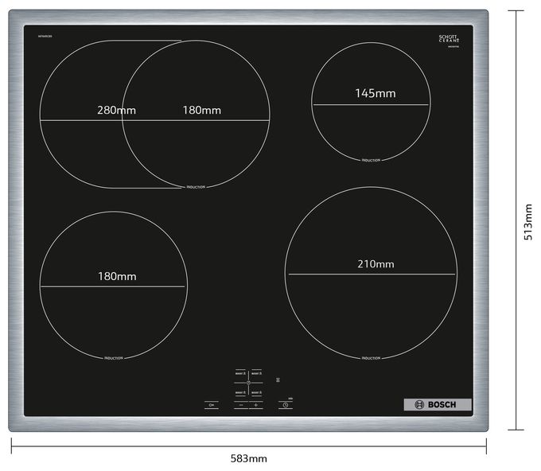The width and height of the screenshot is (541, 471).
Task: Click the residual heat indicator beside the zone selectors
Action: tap(278, 380)
